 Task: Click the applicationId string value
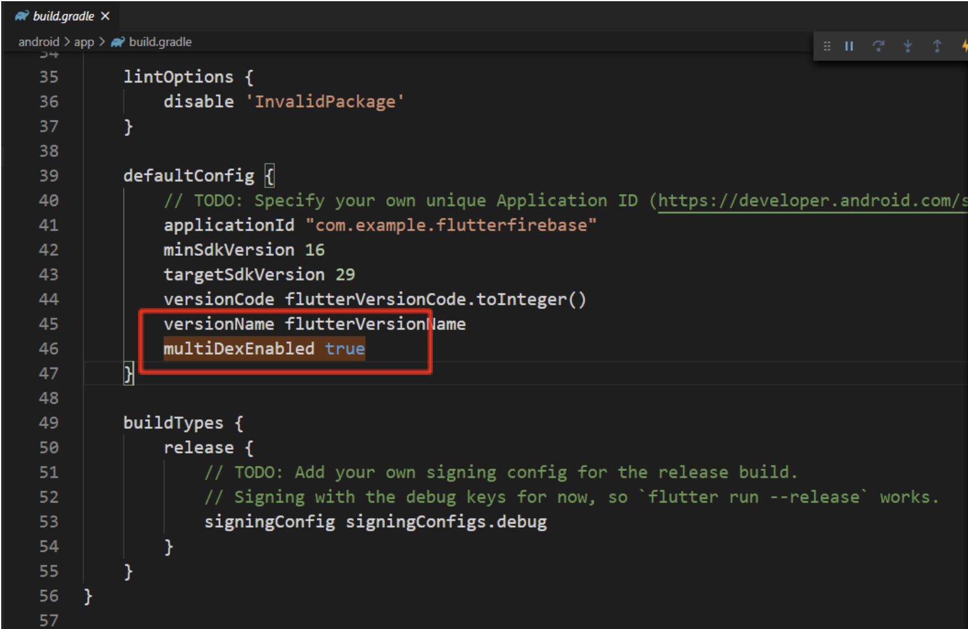coord(452,225)
